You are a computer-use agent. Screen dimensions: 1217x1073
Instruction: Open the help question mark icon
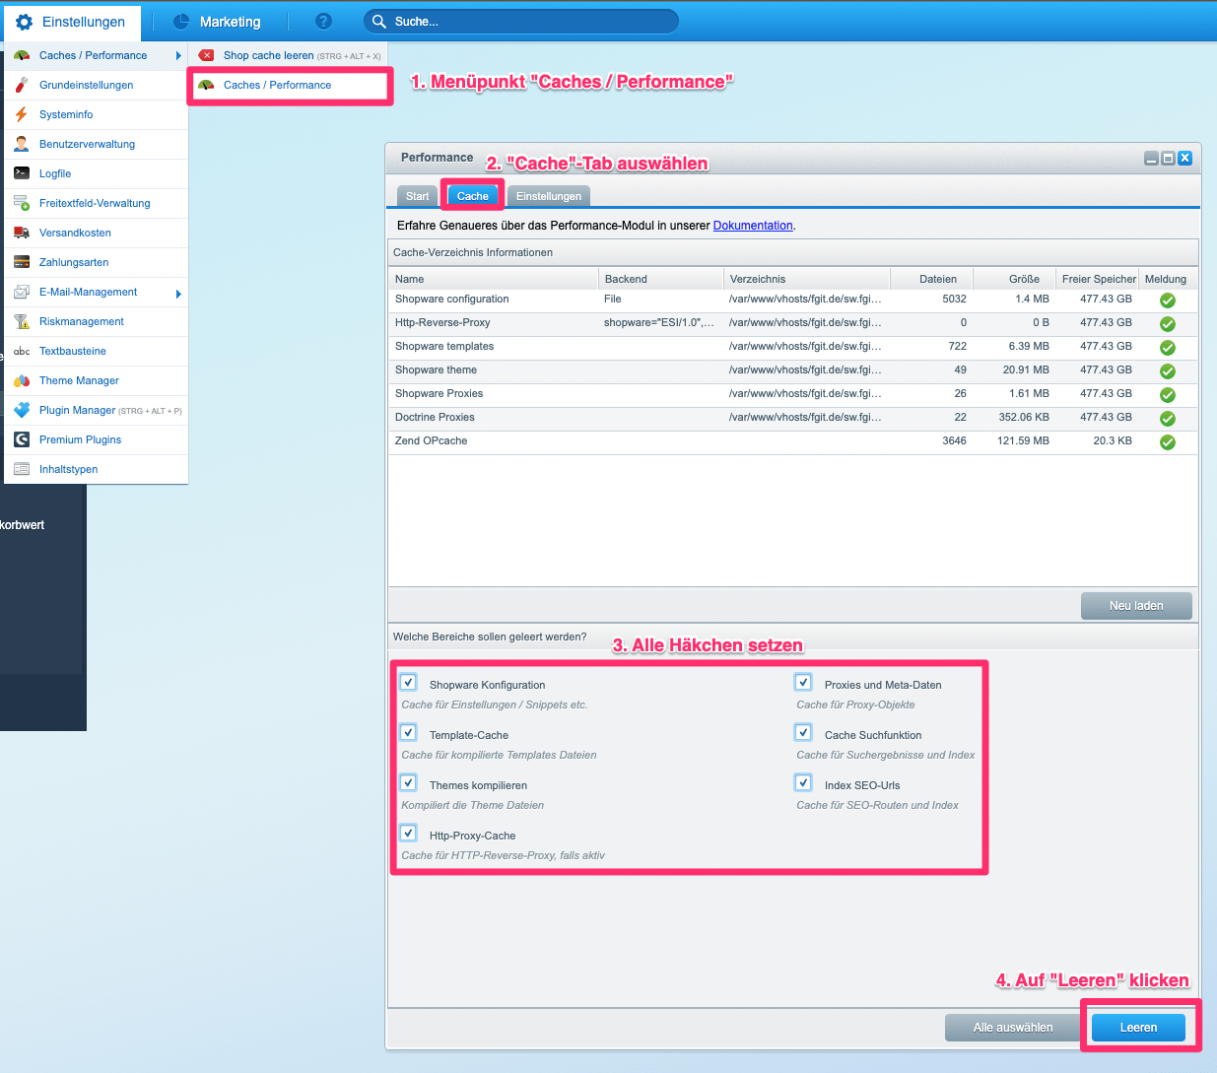point(323,22)
